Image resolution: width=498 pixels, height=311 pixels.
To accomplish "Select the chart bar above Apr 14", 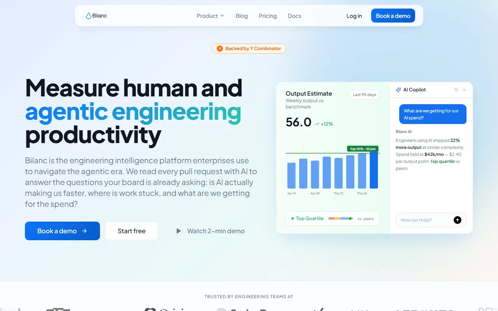I will coord(291,176).
